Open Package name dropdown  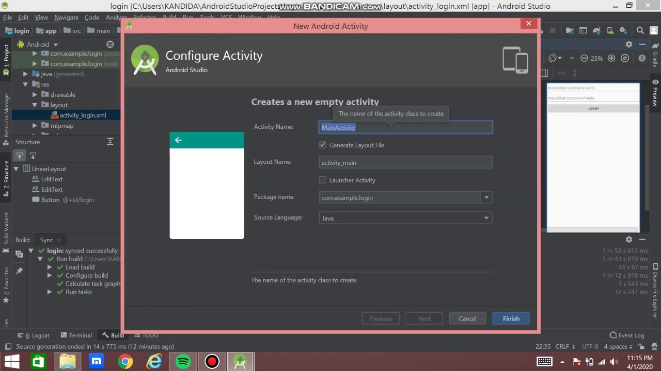coord(486,197)
